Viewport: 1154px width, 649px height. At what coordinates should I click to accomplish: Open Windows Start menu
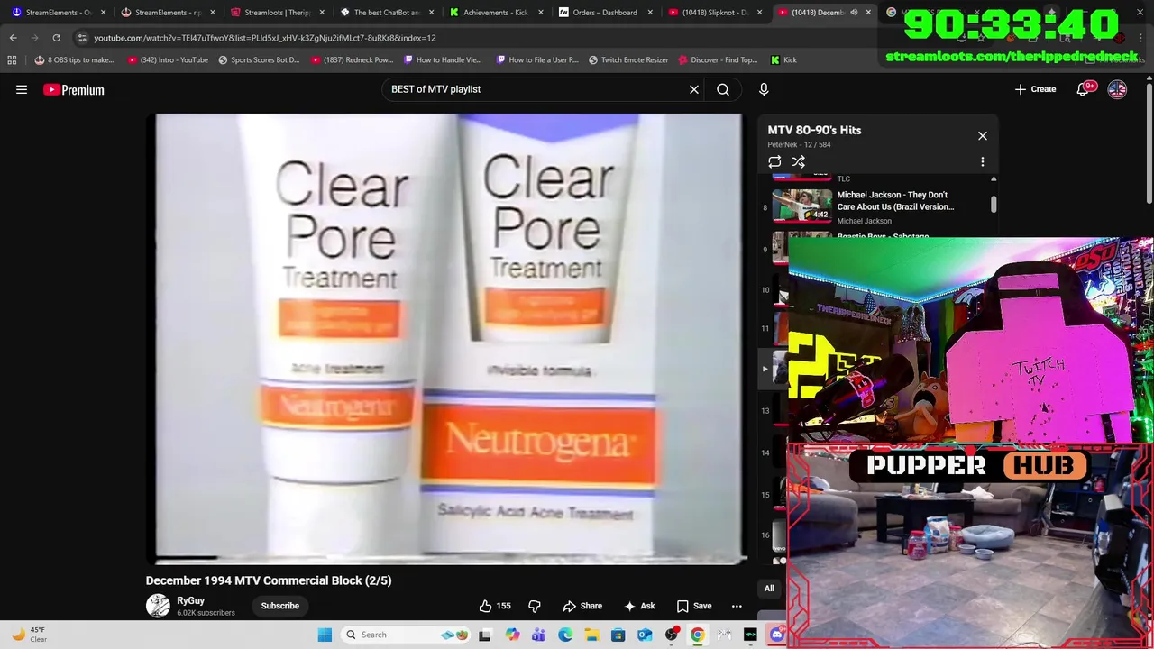[325, 635]
